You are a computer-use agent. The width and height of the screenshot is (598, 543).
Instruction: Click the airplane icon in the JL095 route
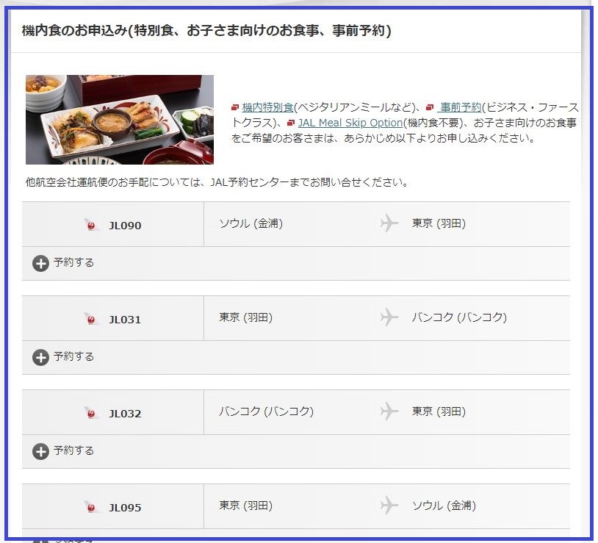pos(389,506)
